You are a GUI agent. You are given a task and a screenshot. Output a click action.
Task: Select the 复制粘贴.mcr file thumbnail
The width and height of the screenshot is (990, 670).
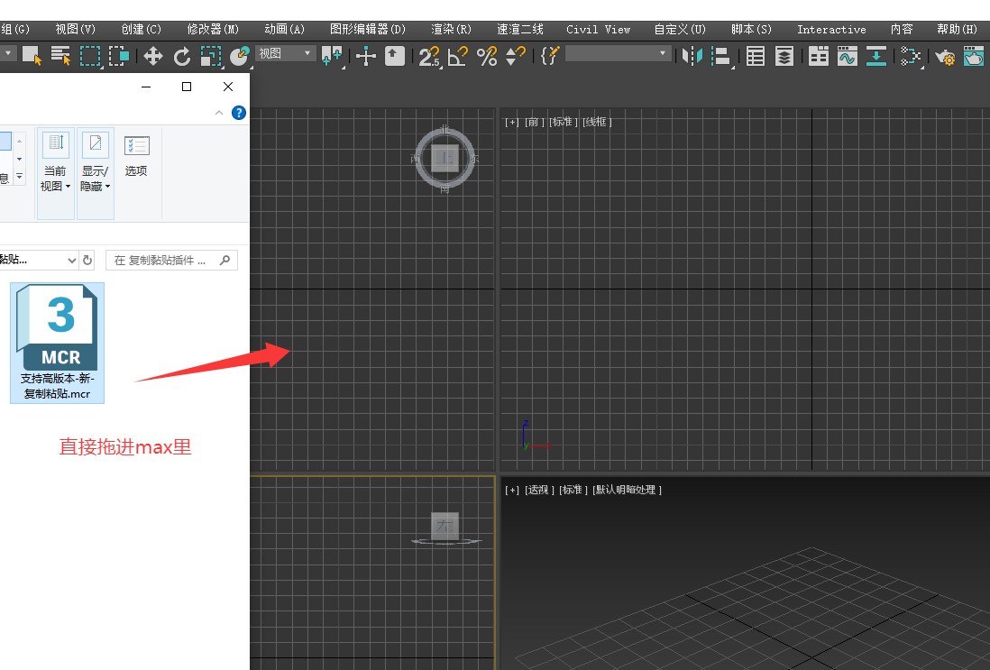[58, 341]
